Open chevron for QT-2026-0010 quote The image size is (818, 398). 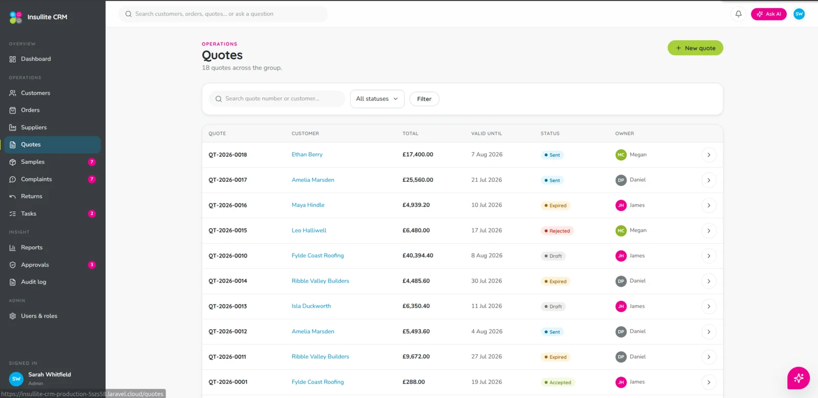[709, 256]
